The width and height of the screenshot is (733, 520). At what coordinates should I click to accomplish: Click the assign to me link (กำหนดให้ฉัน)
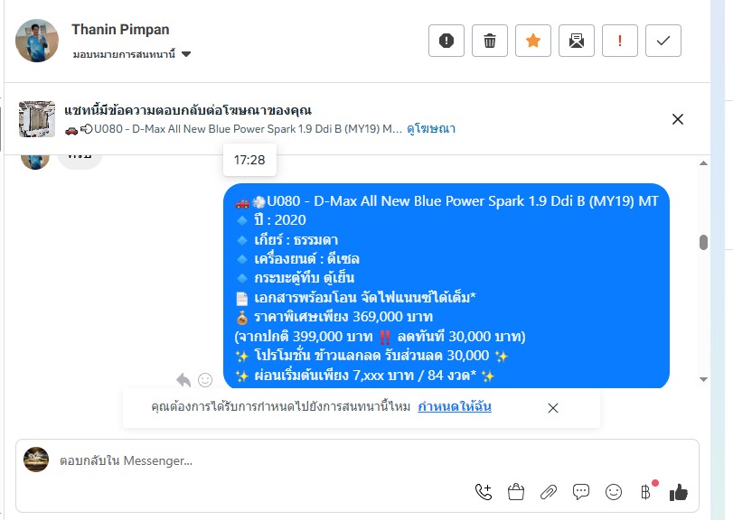click(455, 406)
